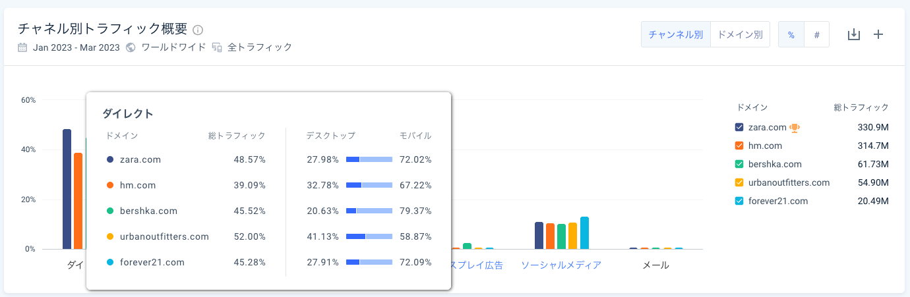Switch to ドメイン別 view
The image size is (910, 297).
(x=740, y=34)
